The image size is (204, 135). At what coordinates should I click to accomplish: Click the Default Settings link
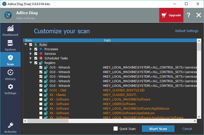pyautogui.click(x=186, y=31)
